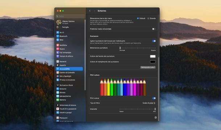Open Centro di Controllo icon

(58, 73)
